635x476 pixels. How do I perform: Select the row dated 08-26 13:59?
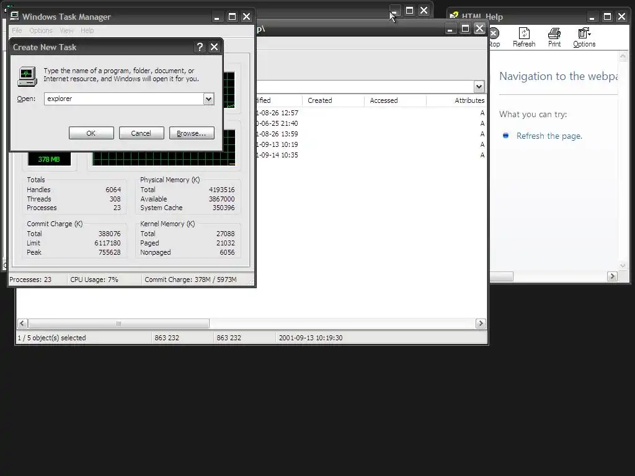(x=371, y=134)
